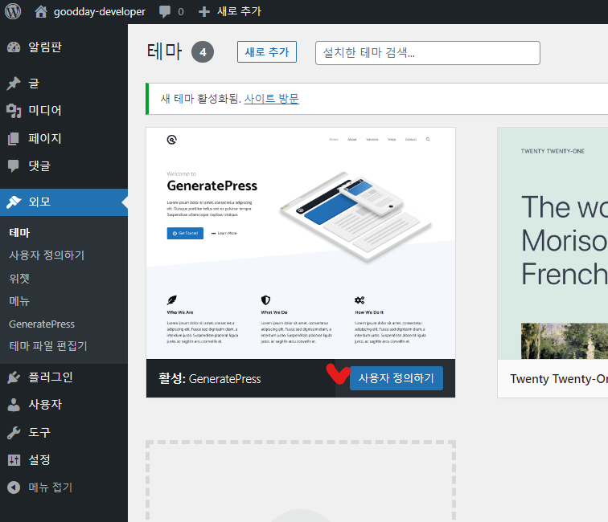The width and height of the screenshot is (608, 522).
Task: Click the comment count 0 in admin bar
Action: [181, 12]
